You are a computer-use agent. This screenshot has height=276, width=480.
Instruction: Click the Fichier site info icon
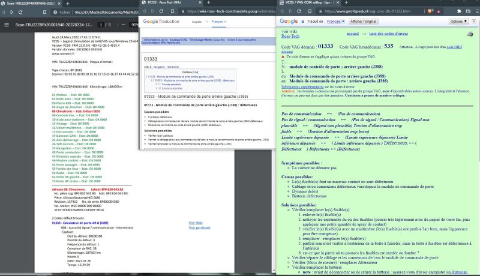55,12
